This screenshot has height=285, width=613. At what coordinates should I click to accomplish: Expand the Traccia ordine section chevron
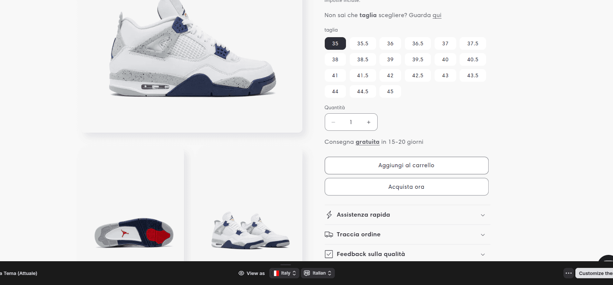pyautogui.click(x=483, y=235)
